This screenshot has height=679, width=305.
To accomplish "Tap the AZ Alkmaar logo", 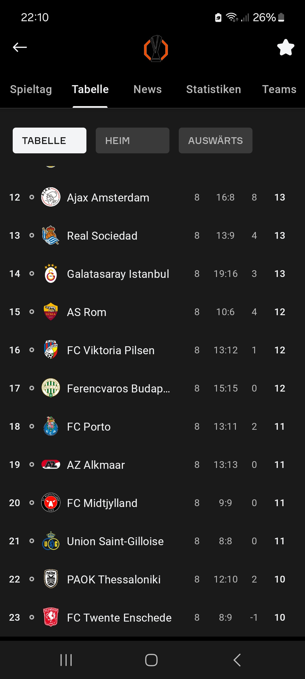I will [x=51, y=465].
